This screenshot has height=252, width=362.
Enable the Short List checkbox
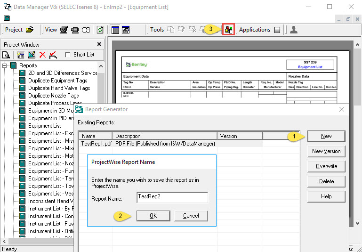point(68,55)
